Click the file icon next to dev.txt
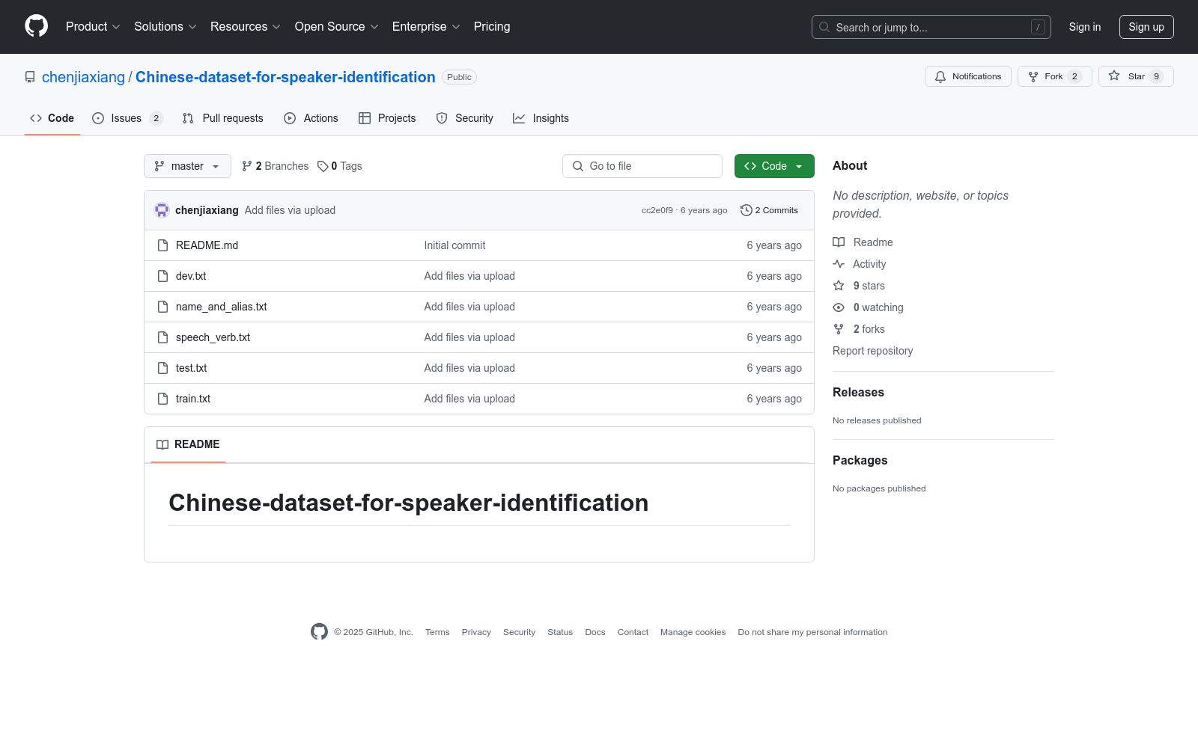This screenshot has height=748, width=1198. pyautogui.click(x=162, y=276)
